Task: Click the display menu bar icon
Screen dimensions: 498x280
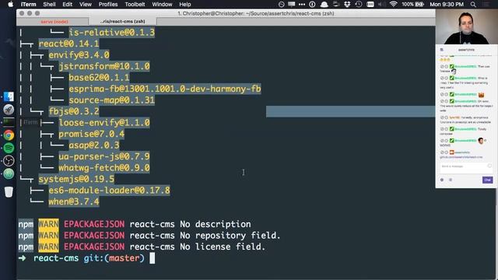Action: click(x=291, y=4)
